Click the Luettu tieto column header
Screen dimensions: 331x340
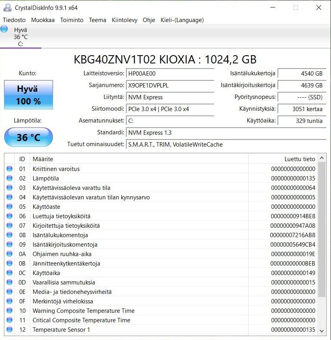pyautogui.click(x=283, y=159)
